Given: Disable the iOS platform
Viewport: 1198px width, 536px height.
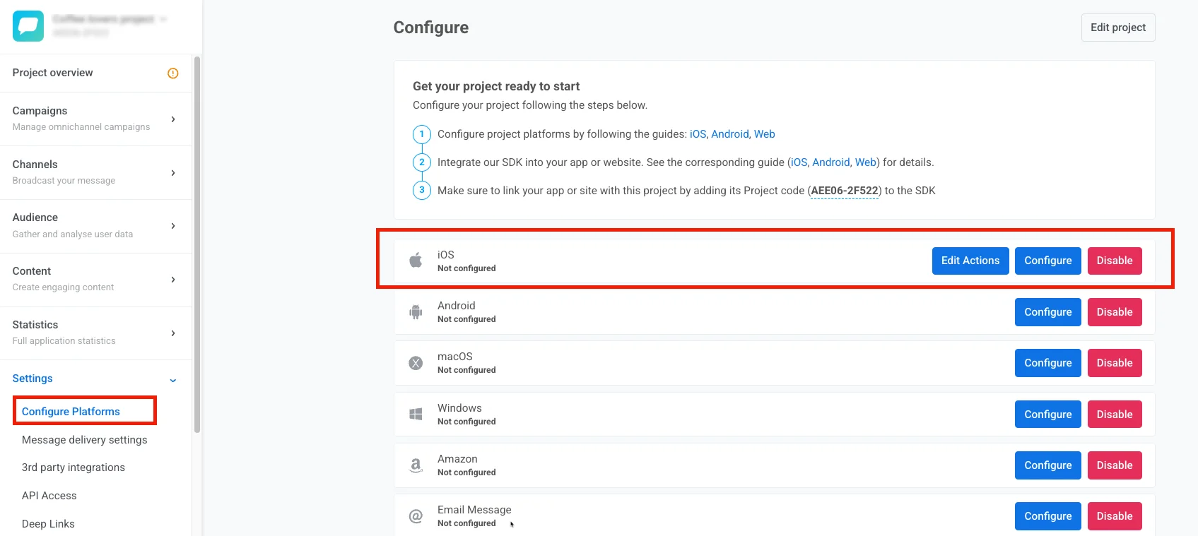Looking at the screenshot, I should (x=1115, y=261).
